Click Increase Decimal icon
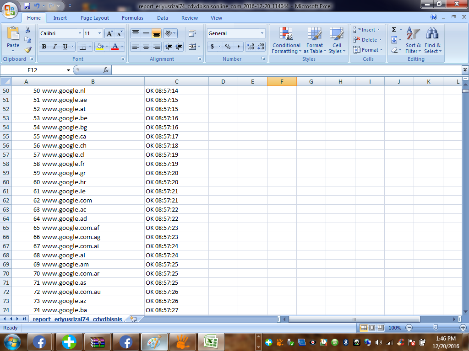The width and height of the screenshot is (469, 351). (x=251, y=47)
